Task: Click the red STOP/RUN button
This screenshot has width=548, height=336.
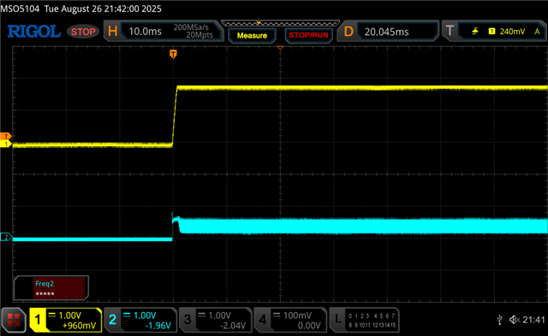Action: point(308,36)
